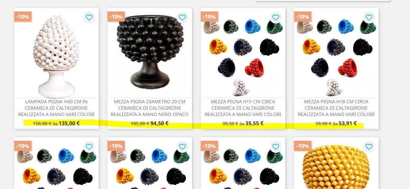This screenshot has width=410, height=189.
Task: Open Mezza Pigna Diametro 20 cm title
Action: [150, 108]
